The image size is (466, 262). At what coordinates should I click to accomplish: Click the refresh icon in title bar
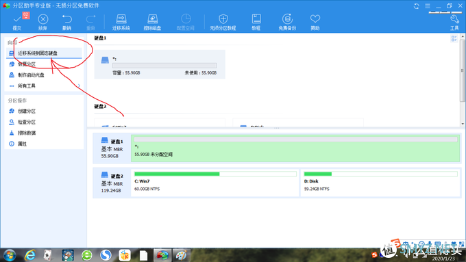[x=417, y=6]
